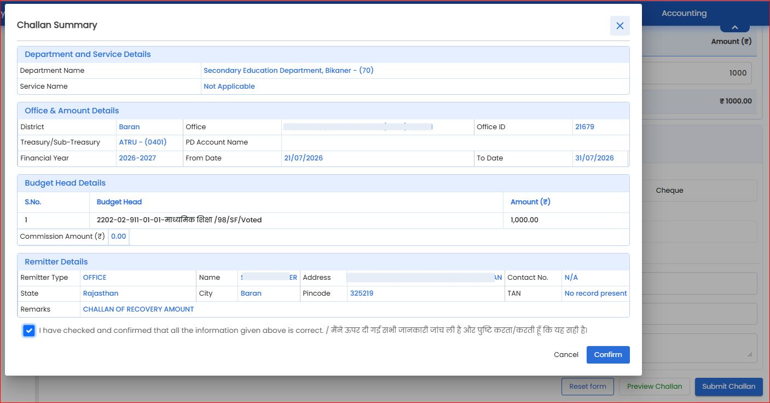The width and height of the screenshot is (770, 403).
Task: Open the Accounting tab in background
Action: point(684,13)
